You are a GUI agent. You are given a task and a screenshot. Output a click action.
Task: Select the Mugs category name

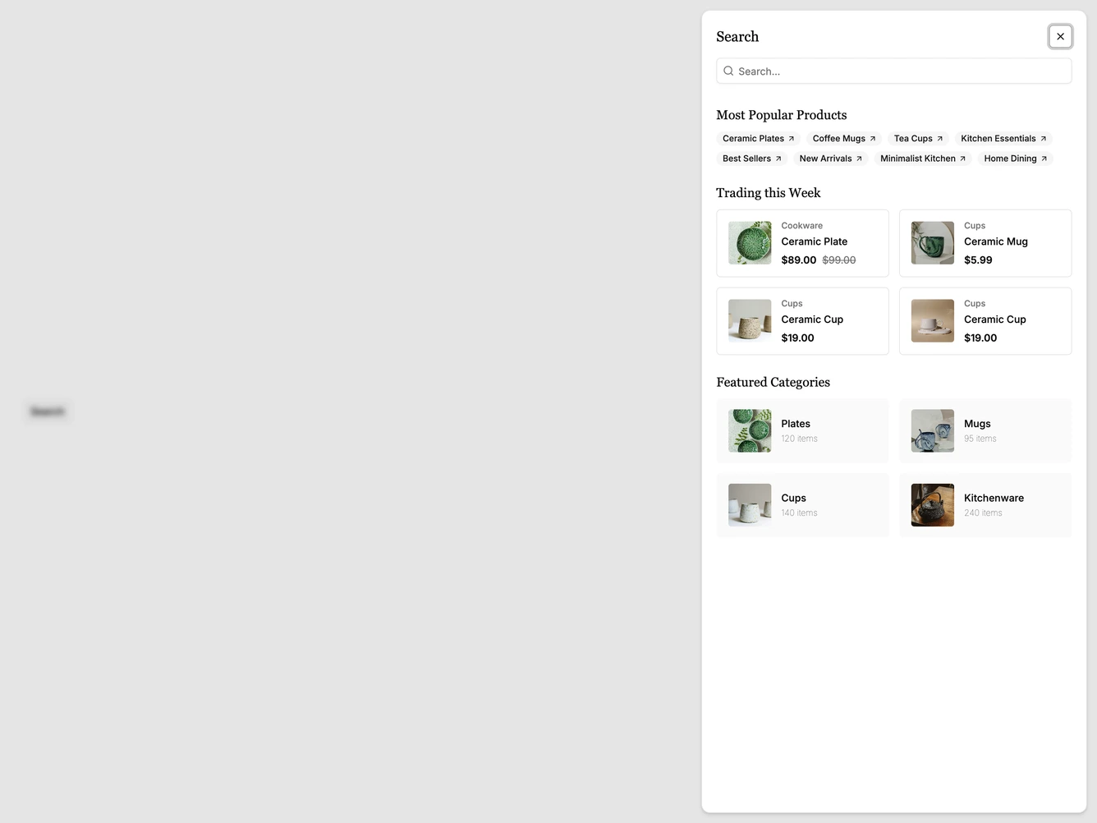pos(977,424)
